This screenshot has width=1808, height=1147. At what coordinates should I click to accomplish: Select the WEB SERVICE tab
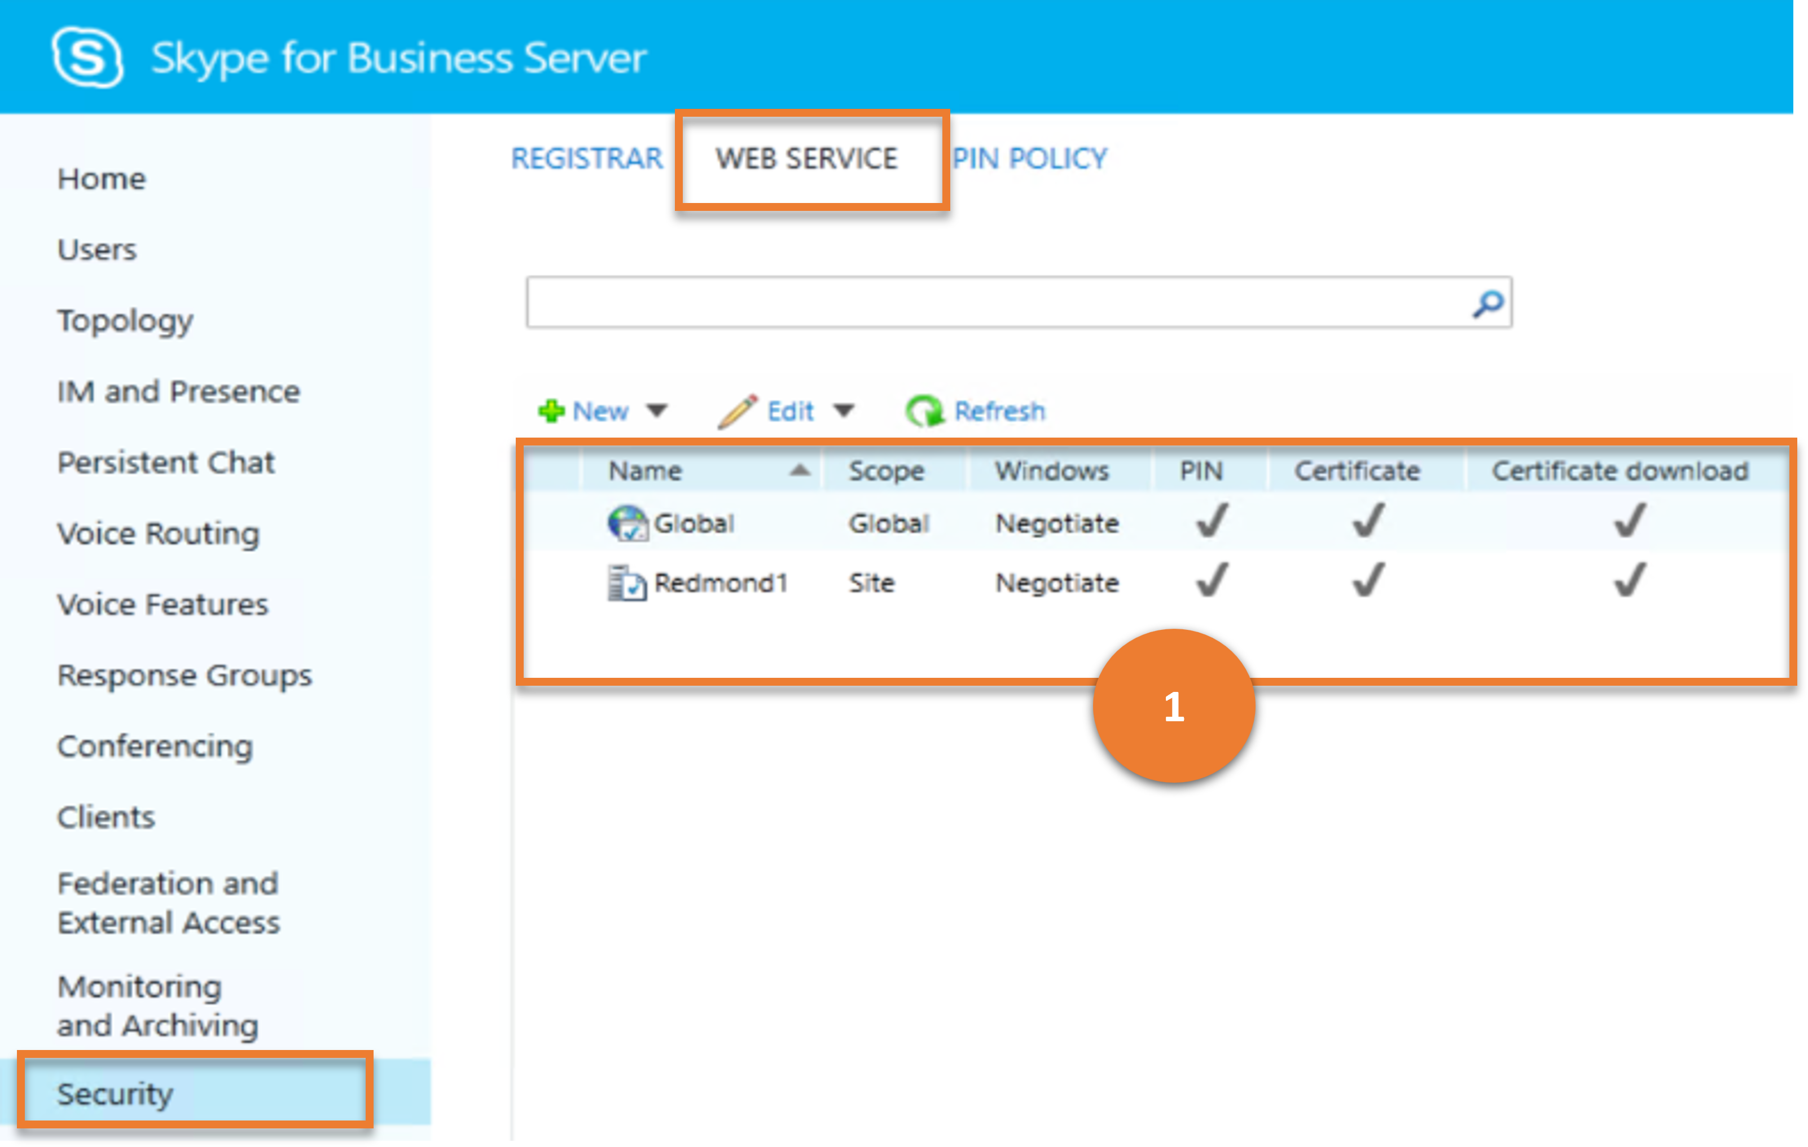pyautogui.click(x=806, y=159)
